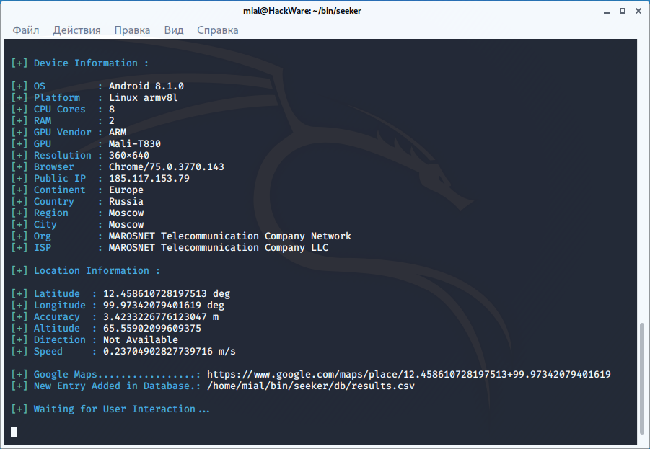Image resolution: width=650 pixels, height=449 pixels.
Task: Open the Действия menu
Action: (x=76, y=30)
